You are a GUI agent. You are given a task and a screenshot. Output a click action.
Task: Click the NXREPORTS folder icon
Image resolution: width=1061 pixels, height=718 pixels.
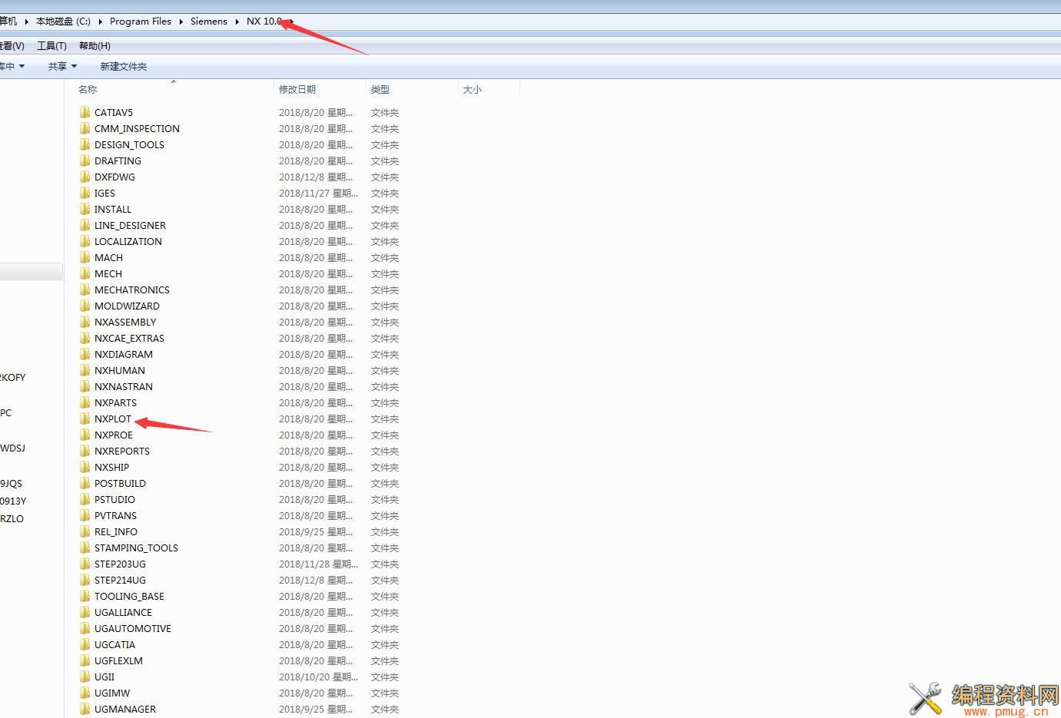coord(85,451)
